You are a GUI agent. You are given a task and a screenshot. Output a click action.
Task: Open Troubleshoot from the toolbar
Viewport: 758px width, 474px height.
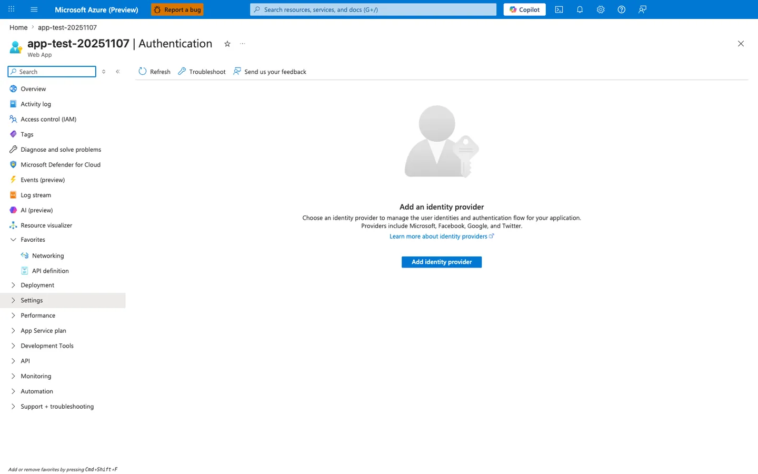[202, 72]
